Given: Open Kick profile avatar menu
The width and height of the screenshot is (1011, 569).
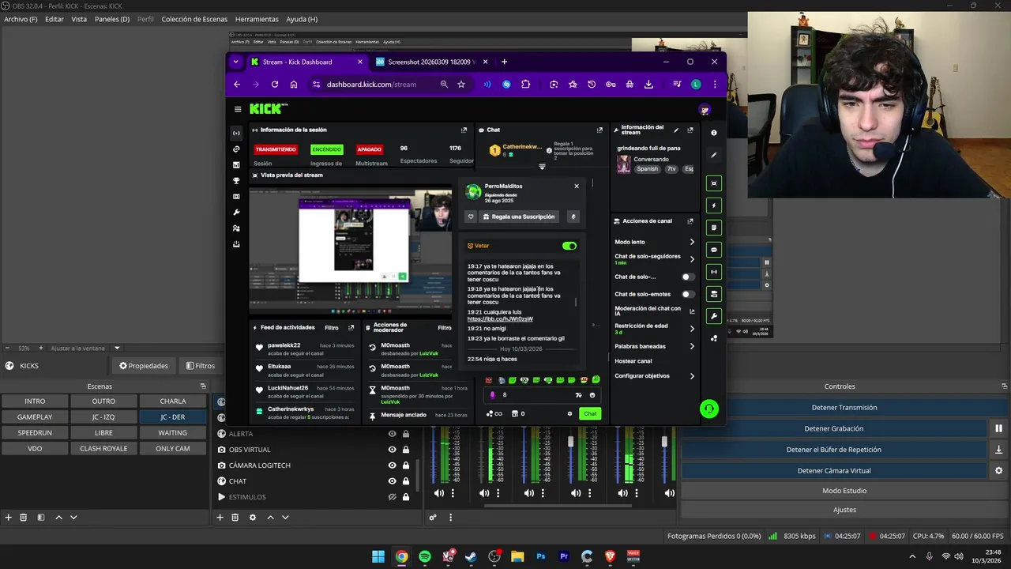Looking at the screenshot, I should pos(705,110).
